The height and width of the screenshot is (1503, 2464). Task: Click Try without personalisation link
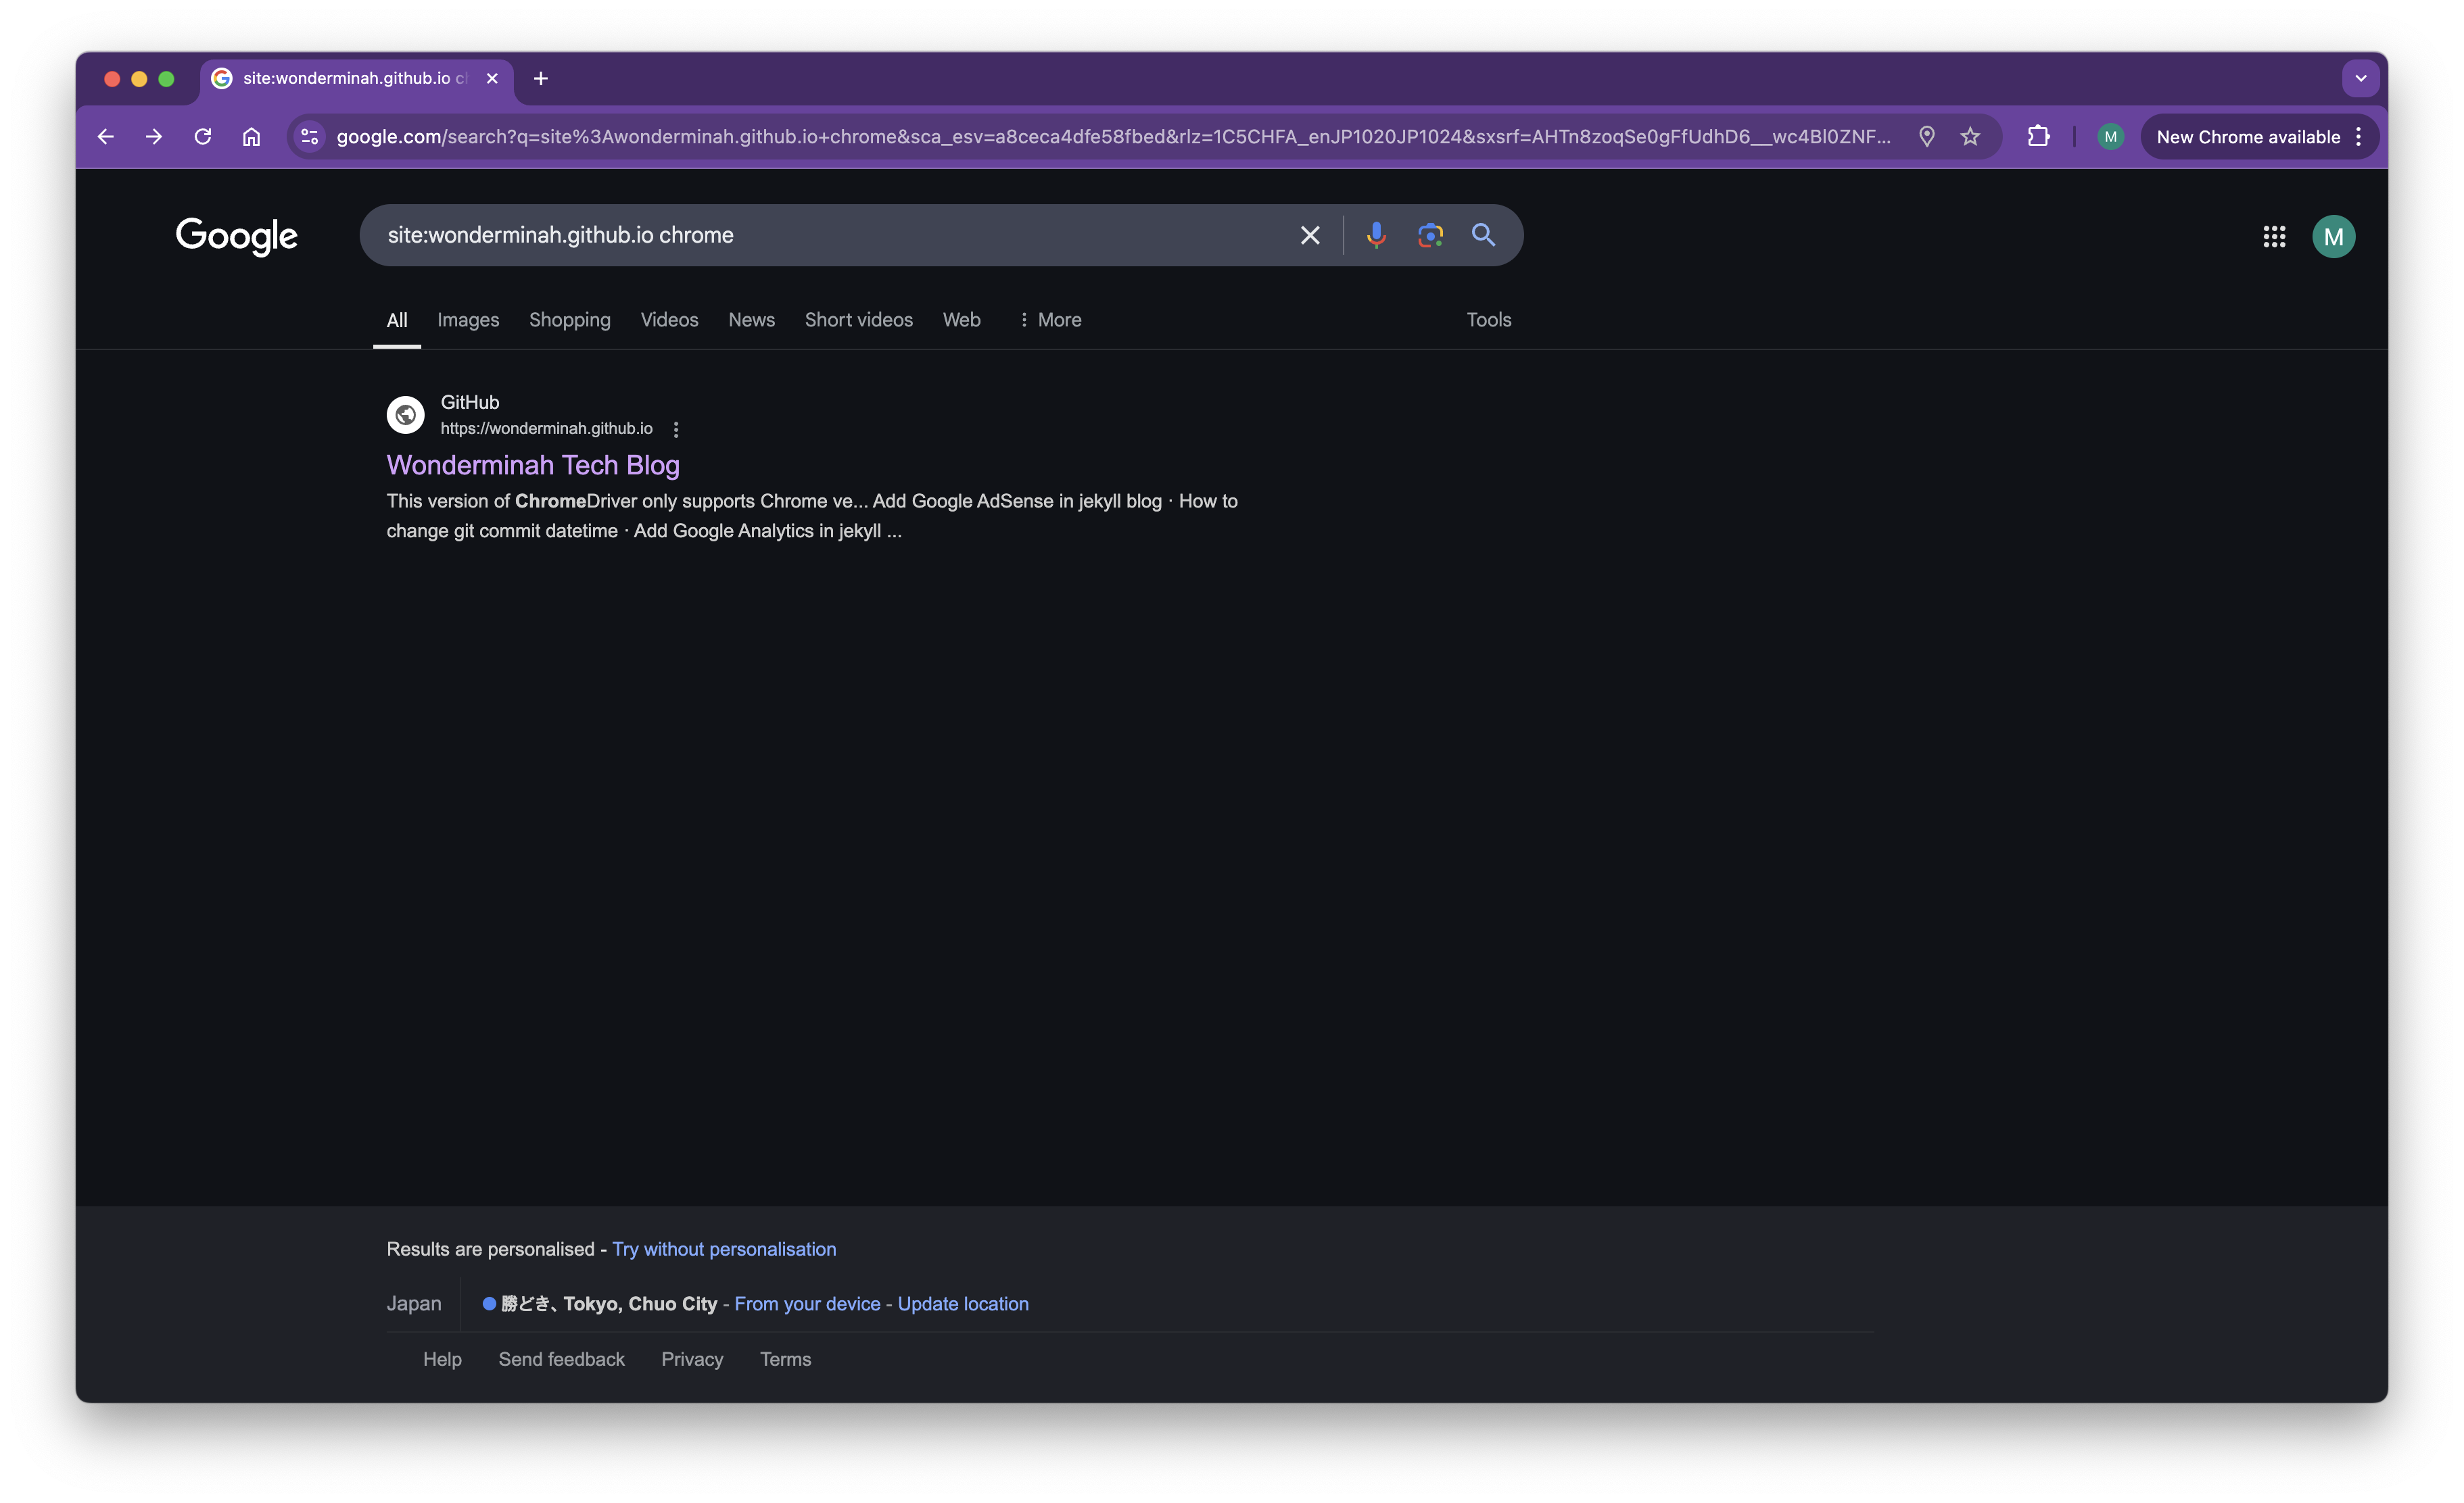coord(724,1249)
